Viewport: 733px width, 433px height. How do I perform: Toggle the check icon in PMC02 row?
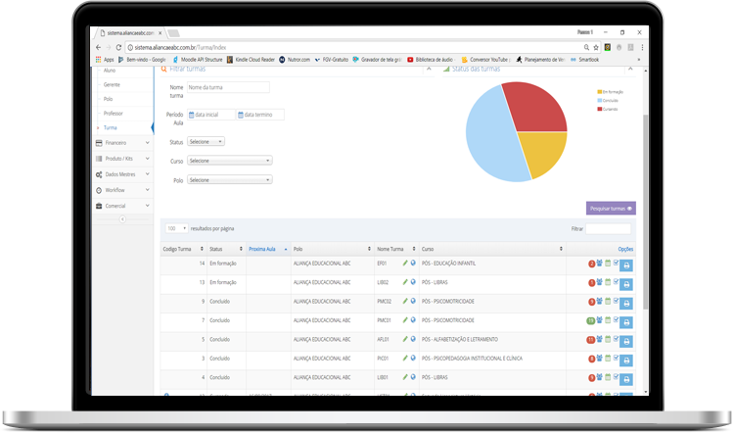pos(617,301)
